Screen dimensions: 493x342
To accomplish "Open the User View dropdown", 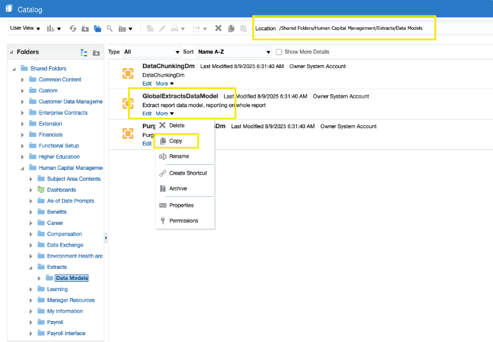I will pos(25,28).
